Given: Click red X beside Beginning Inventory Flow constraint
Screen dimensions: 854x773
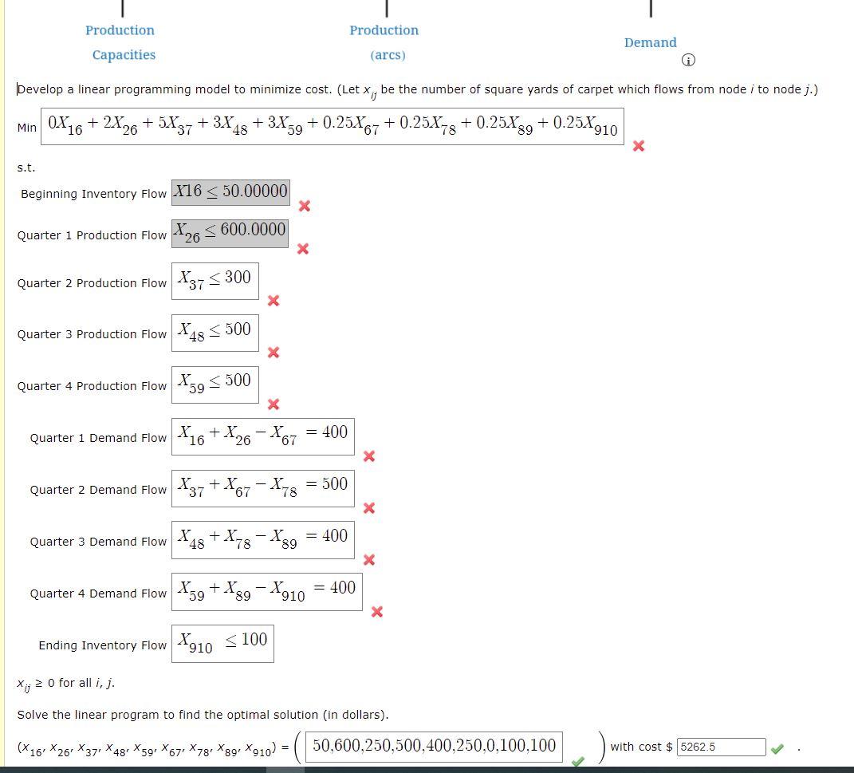Looking at the screenshot, I should pos(304,206).
